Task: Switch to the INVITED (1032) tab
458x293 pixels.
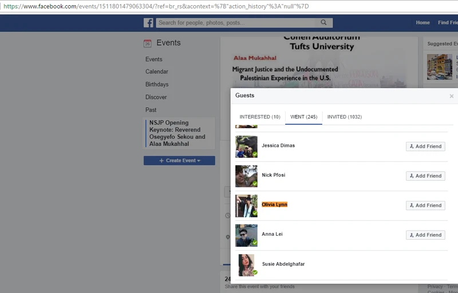Action: [345, 117]
